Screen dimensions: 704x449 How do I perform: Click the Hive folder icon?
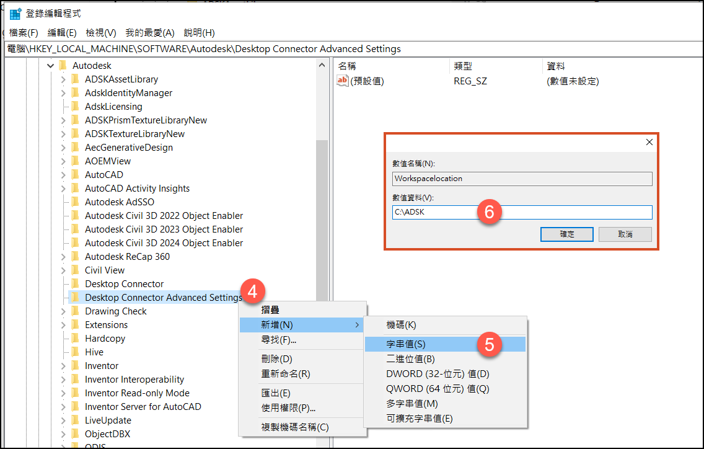[75, 352]
